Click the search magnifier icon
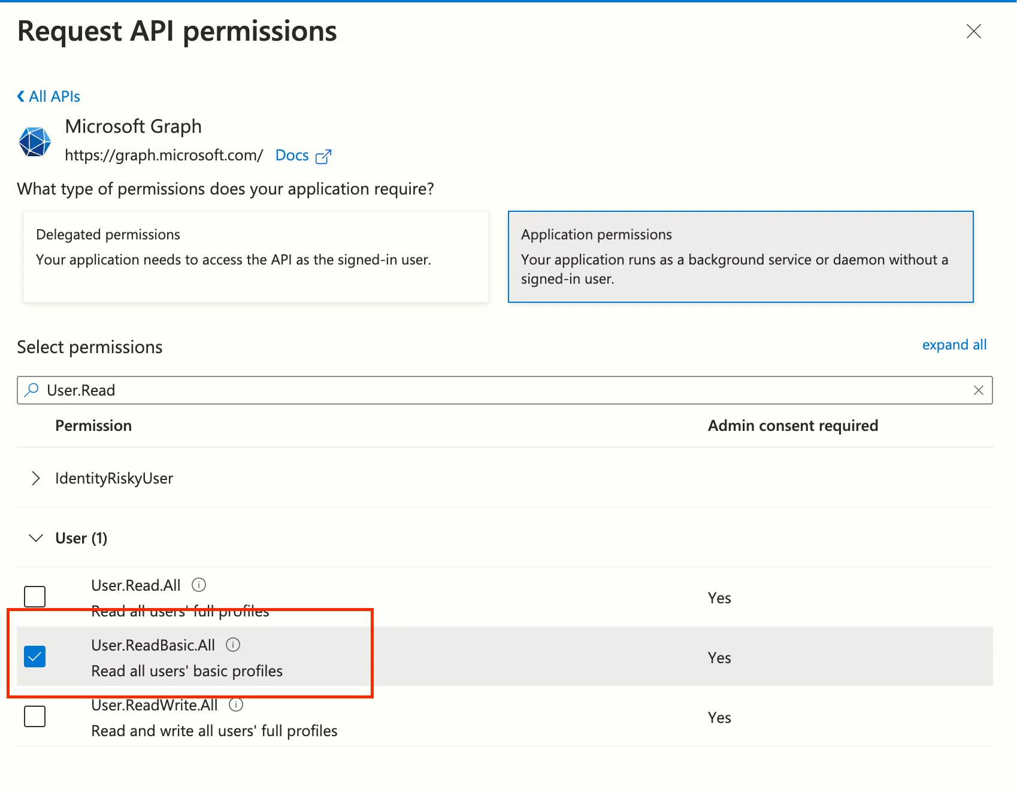1017x790 pixels. click(32, 390)
